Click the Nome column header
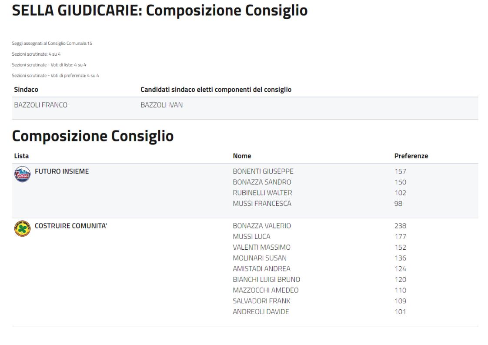488x345 pixels. coord(242,156)
